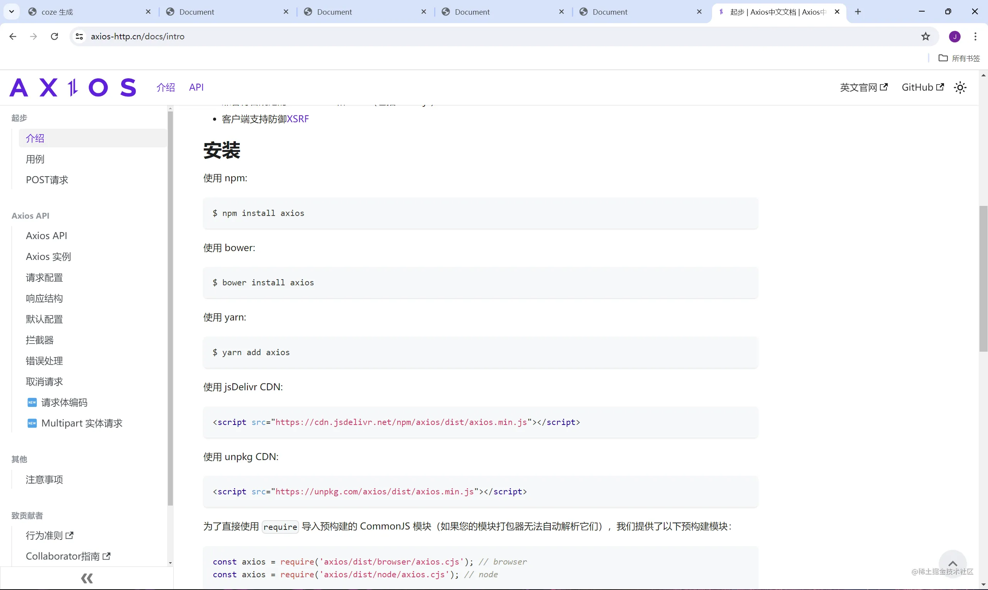Viewport: 988px width, 590px height.
Task: Click the XSRF link
Action: pyautogui.click(x=298, y=119)
